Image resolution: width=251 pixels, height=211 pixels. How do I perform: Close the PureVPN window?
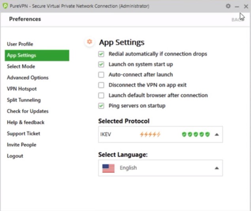pyautogui.click(x=245, y=6)
